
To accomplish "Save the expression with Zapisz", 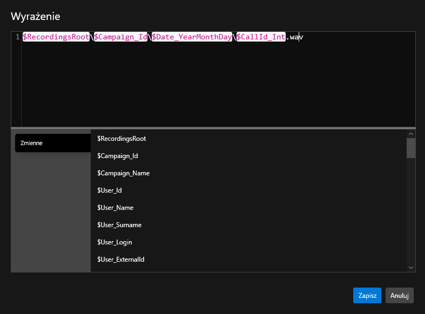I will (367, 295).
